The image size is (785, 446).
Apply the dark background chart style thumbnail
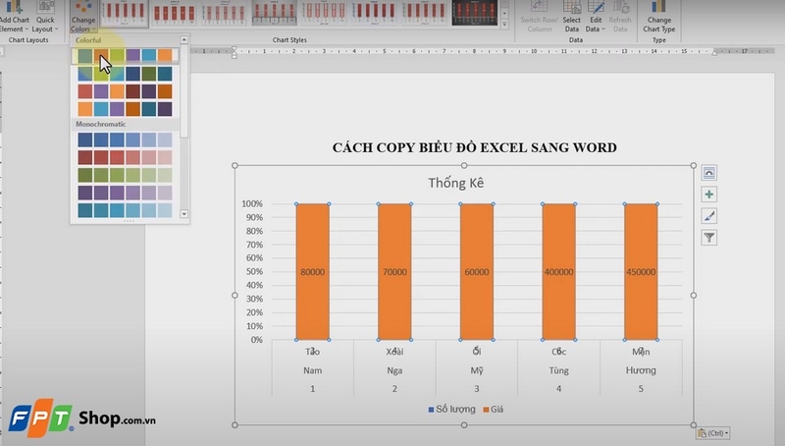(475, 13)
